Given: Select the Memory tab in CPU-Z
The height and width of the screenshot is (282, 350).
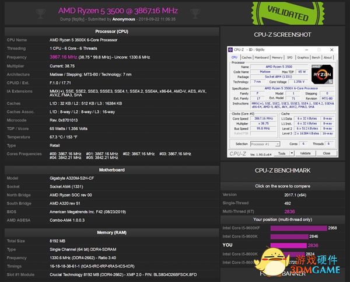Looking at the screenshot, I should pos(277,57).
